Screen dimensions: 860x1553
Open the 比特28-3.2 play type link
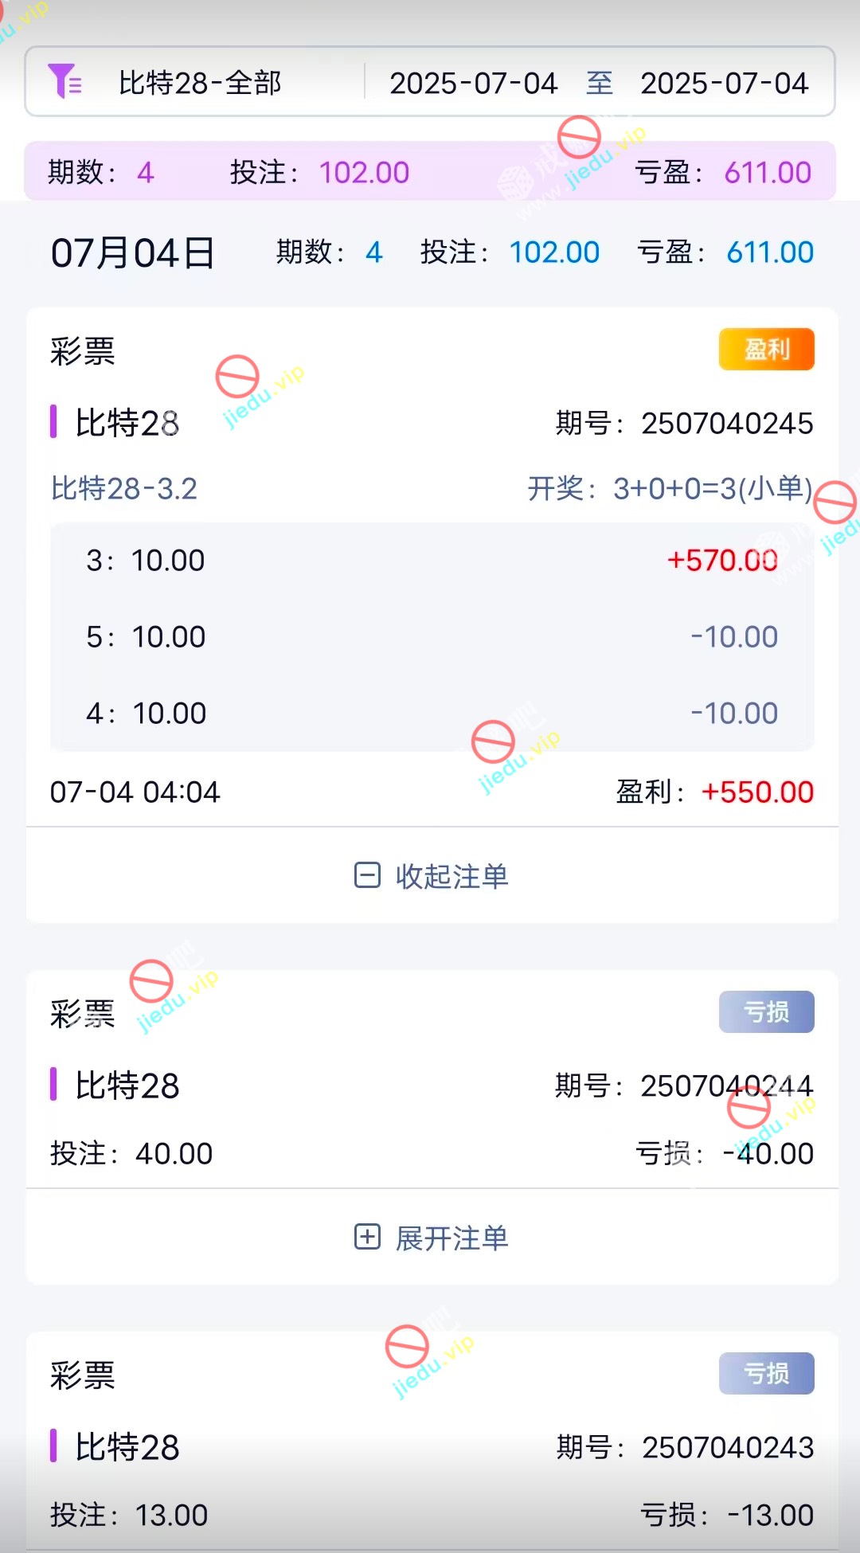[x=124, y=488]
